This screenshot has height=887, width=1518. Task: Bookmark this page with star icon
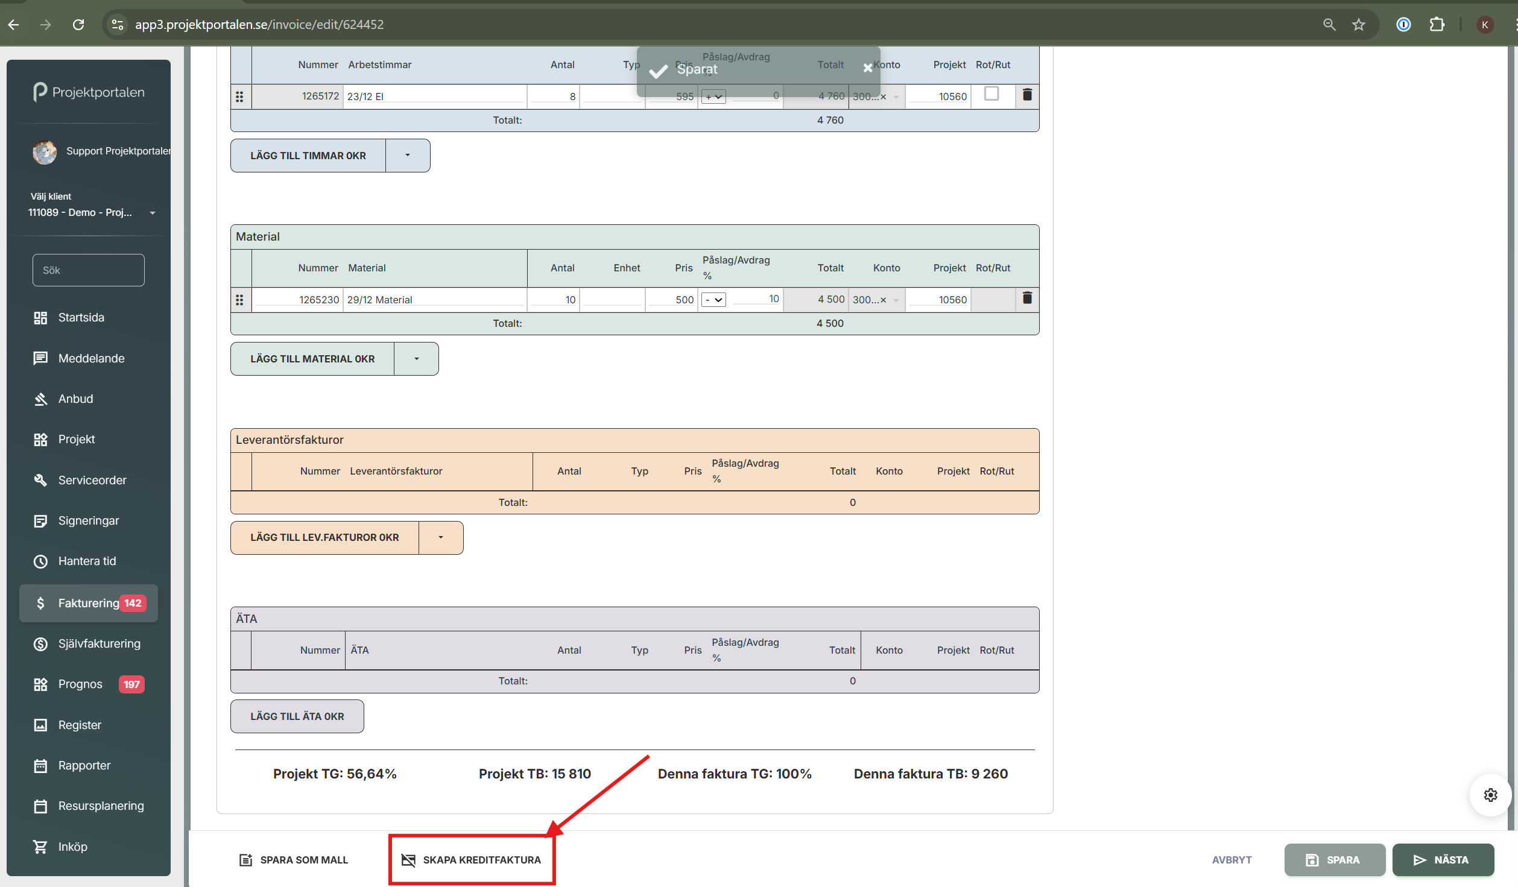click(x=1358, y=25)
